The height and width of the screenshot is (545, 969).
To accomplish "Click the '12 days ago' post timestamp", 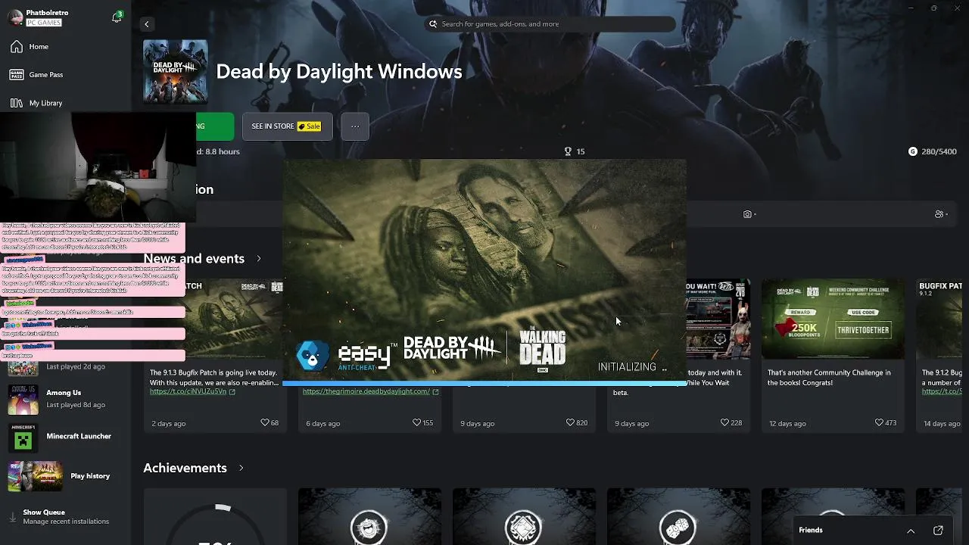I will pyautogui.click(x=787, y=423).
